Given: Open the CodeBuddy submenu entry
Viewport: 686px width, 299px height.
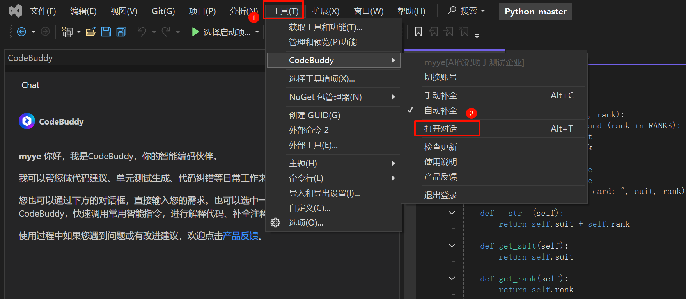Looking at the screenshot, I should click(x=334, y=60).
